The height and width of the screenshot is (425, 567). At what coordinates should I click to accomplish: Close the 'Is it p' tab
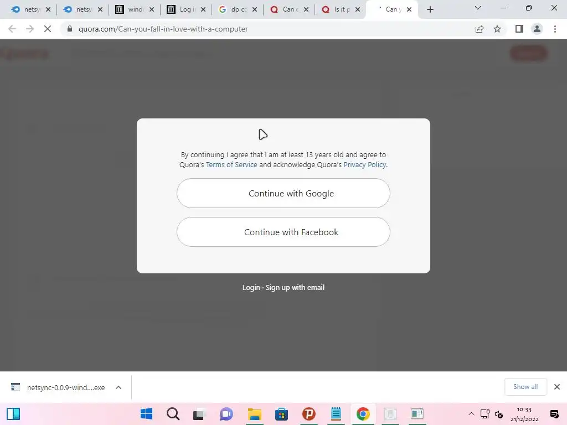[x=358, y=9]
